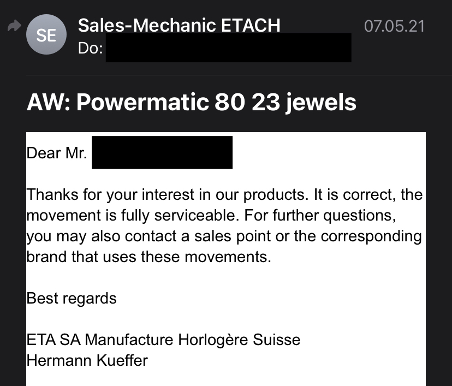The height and width of the screenshot is (386, 452).
Task: Click the "Best regards" closing line
Action: click(72, 298)
